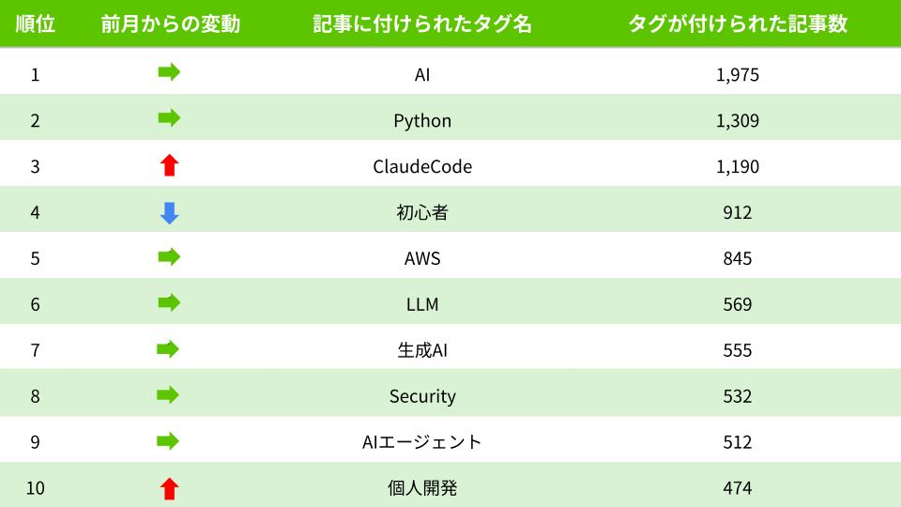Click the red up arrow beside ClaudeCode

(x=169, y=166)
